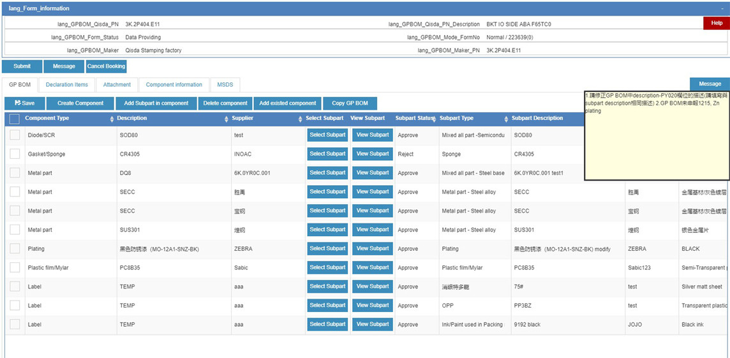Select the Gasket/Sponge row checkbox
The image size is (730, 358).
point(15,154)
